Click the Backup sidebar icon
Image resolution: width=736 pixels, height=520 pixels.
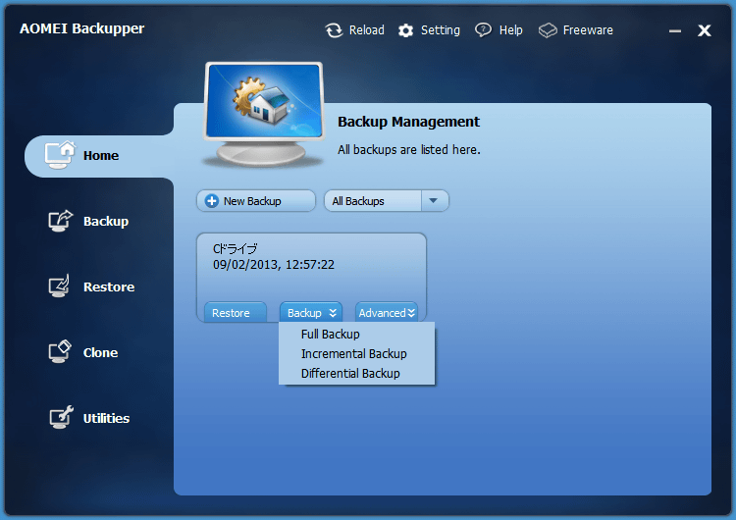pyautogui.click(x=61, y=221)
